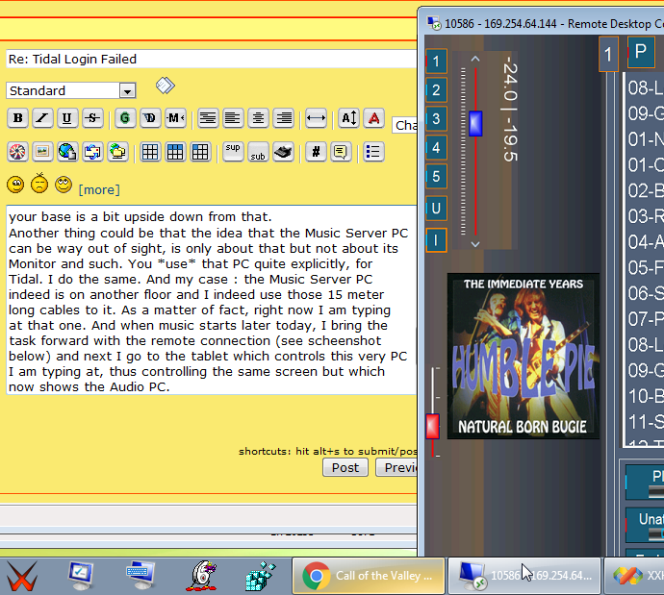Insert table row button
Screen dimensions: 664x595
(175, 152)
